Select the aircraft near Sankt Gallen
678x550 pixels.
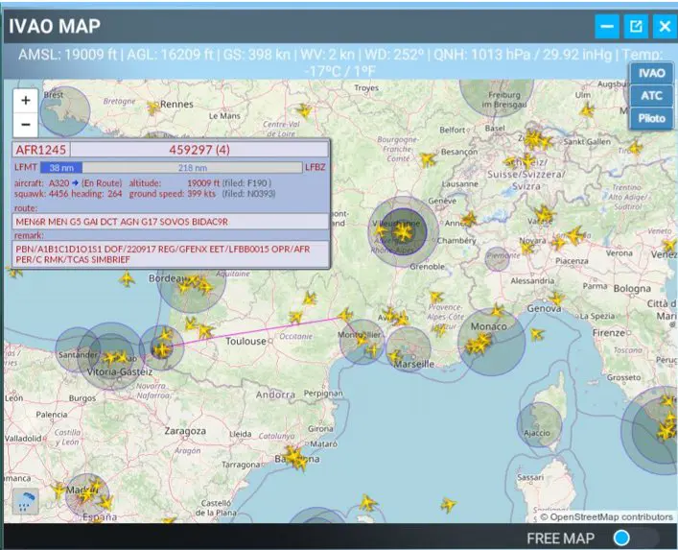pyautogui.click(x=546, y=142)
